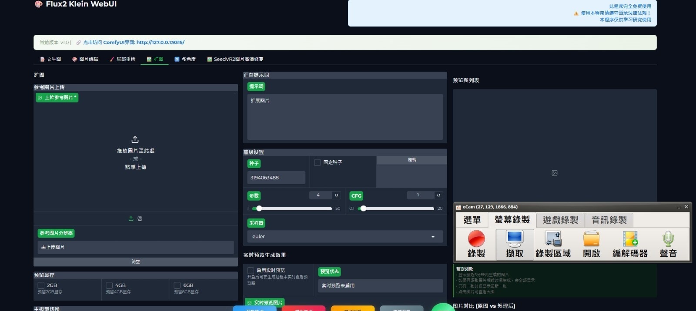
Task: Click the 拖放圖片至此處 text
Action: pos(136,151)
